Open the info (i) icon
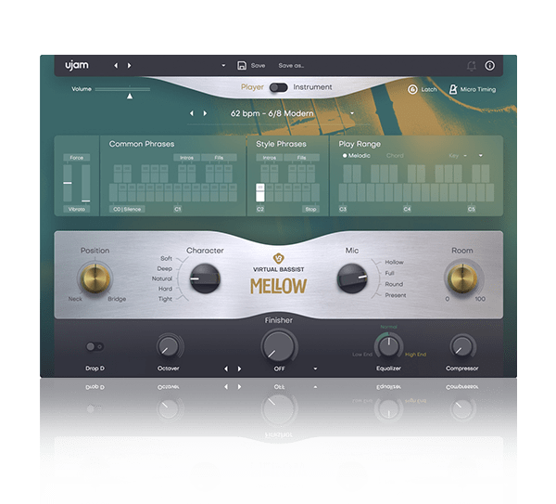Screen dimensions: 556x504 click(489, 65)
